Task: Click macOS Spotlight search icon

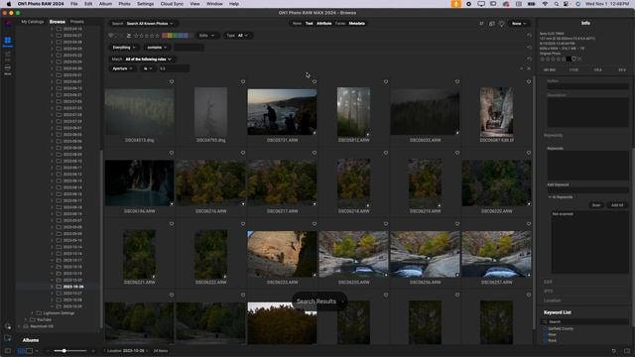Action: click(557, 4)
